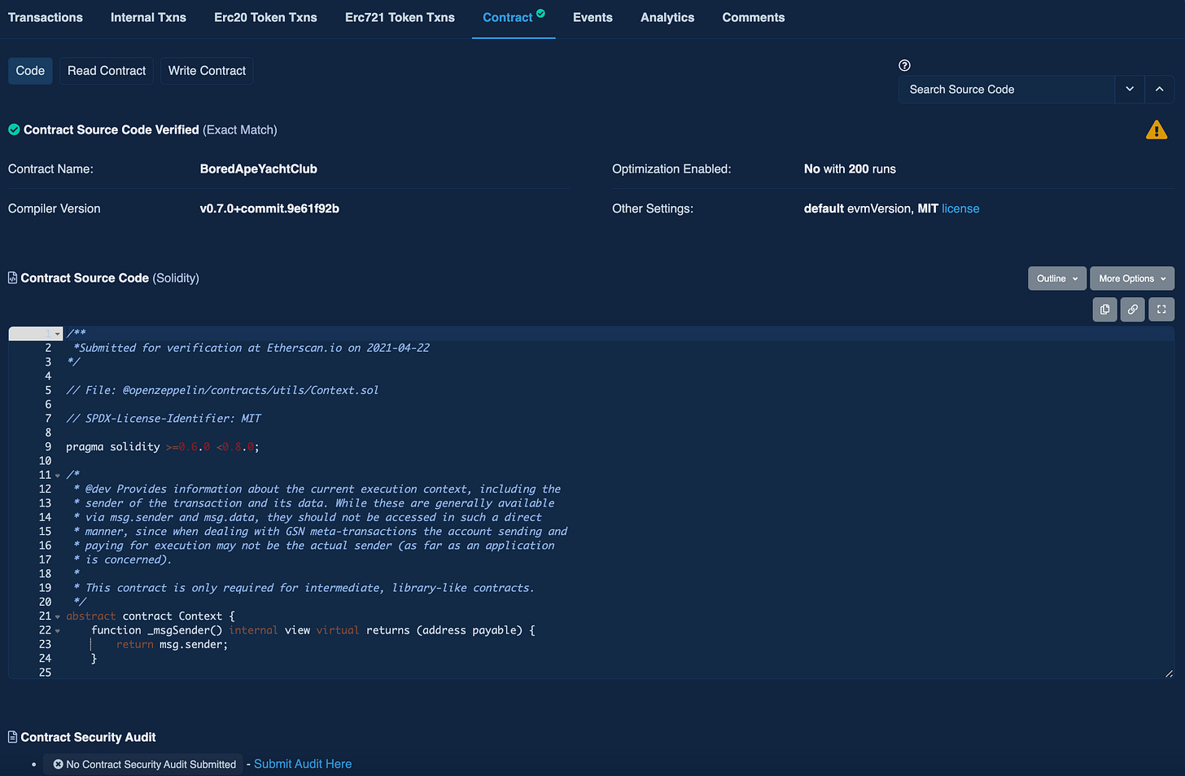
Task: Open Erc20 Token Txns tab
Action: pos(265,17)
